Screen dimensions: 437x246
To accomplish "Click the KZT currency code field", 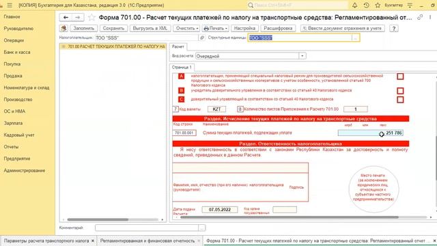I will pyautogui.click(x=216, y=109).
